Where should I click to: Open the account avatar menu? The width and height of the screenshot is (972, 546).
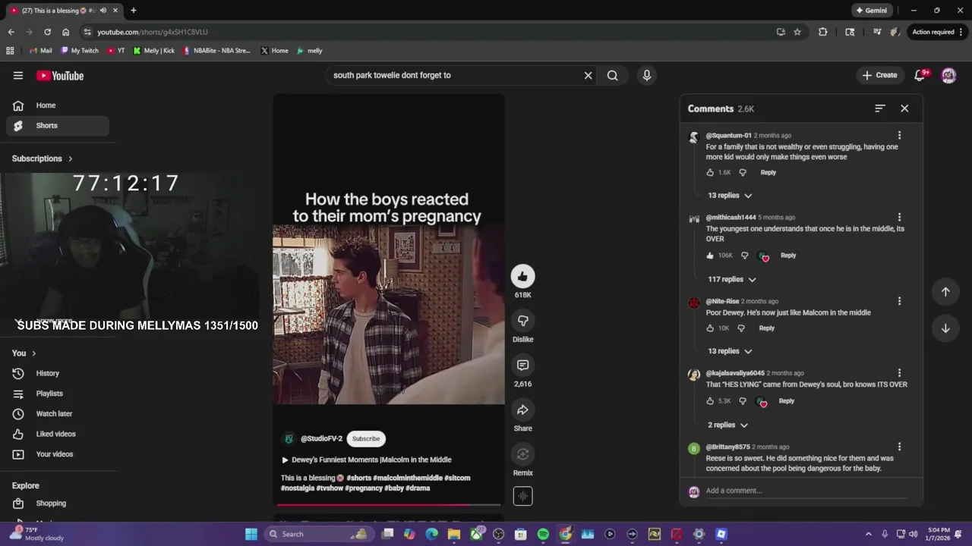click(x=948, y=75)
